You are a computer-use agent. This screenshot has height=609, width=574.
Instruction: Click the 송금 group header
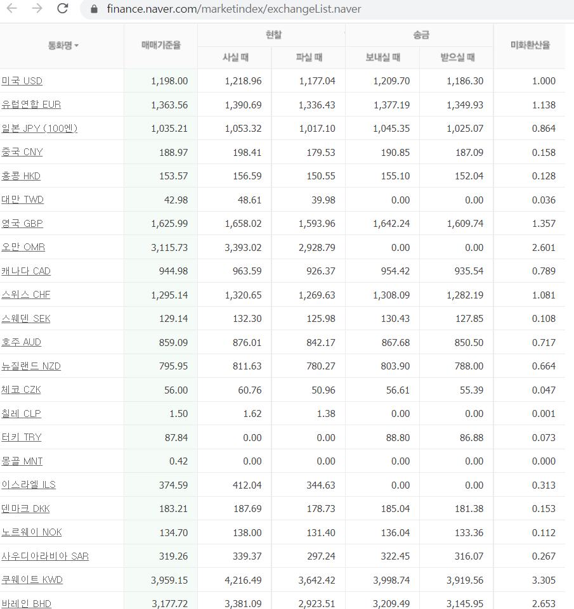click(421, 35)
